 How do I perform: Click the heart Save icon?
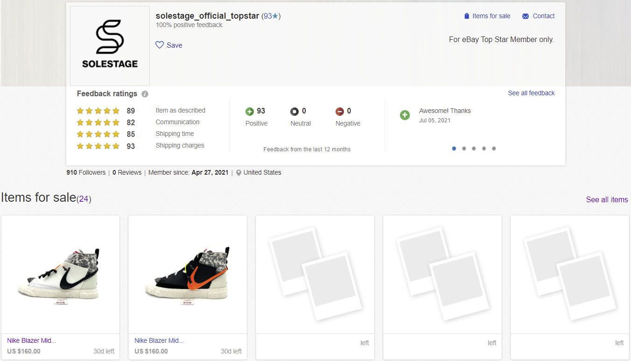[x=160, y=45]
